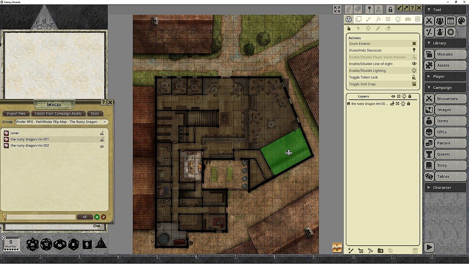Select the brick wall line-of-sight tab

(x=388, y=19)
